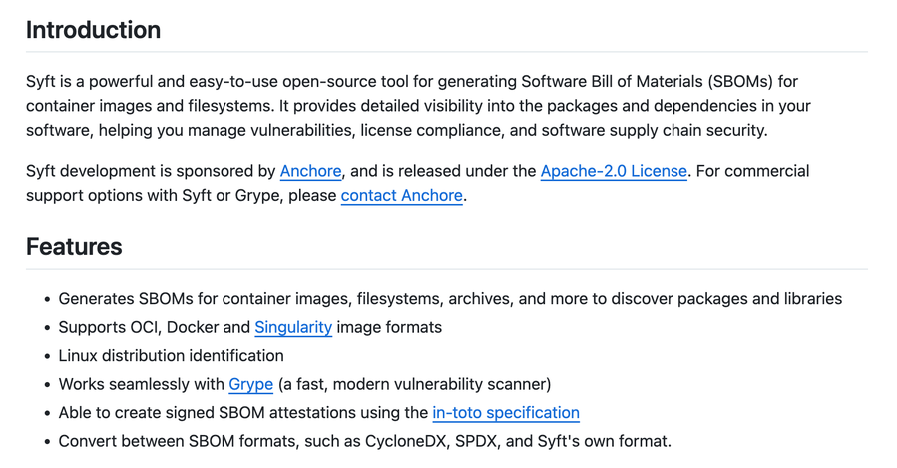The height and width of the screenshot is (468, 897).
Task: Open the Anchore sponsor link
Action: 310,171
